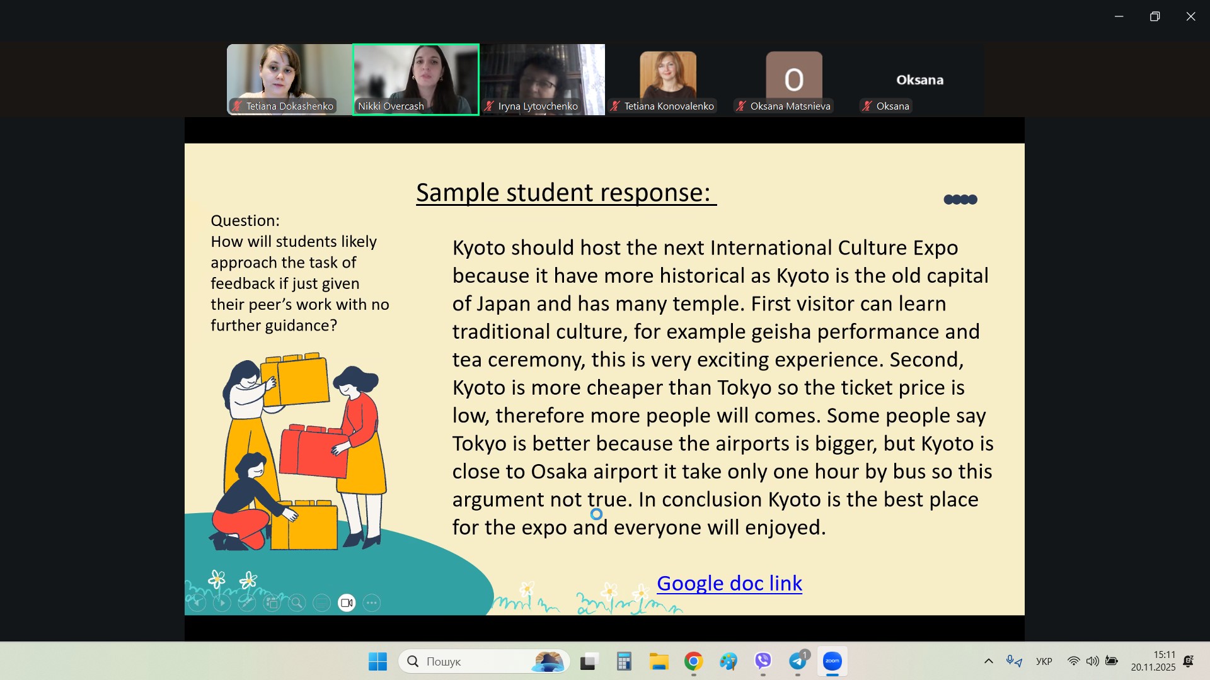Switch the УКР keyboard language indicator
Screen dimensions: 1210x680
pos(1044,661)
